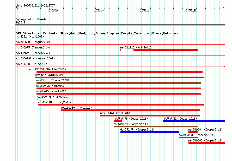This screenshot has height=161, width=232.
Task: Select the red bar of nsv820725
Action: (119, 88)
